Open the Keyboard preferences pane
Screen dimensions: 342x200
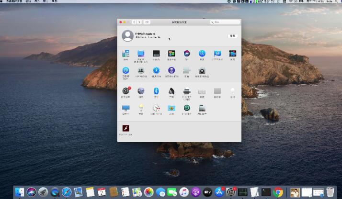202,92
